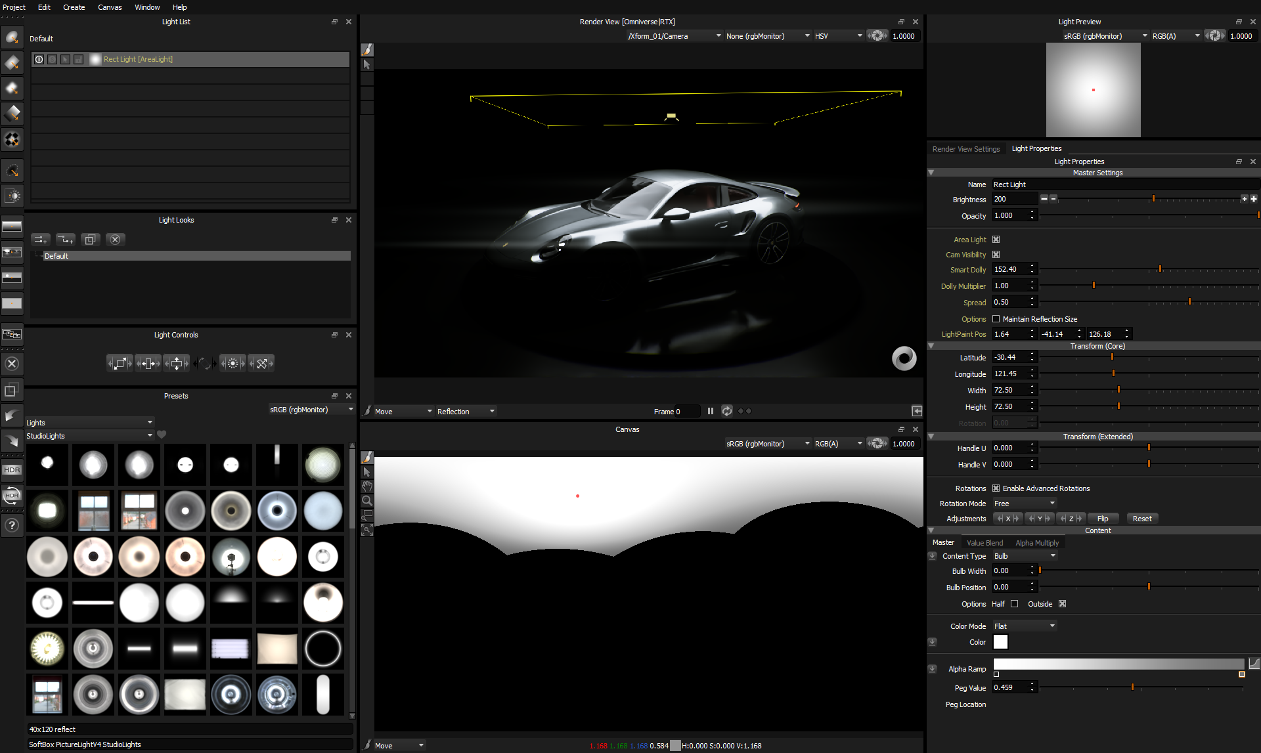Screen dimensions: 1261x753
Task: Toggle solo on Rect Light row
Action: [52, 59]
